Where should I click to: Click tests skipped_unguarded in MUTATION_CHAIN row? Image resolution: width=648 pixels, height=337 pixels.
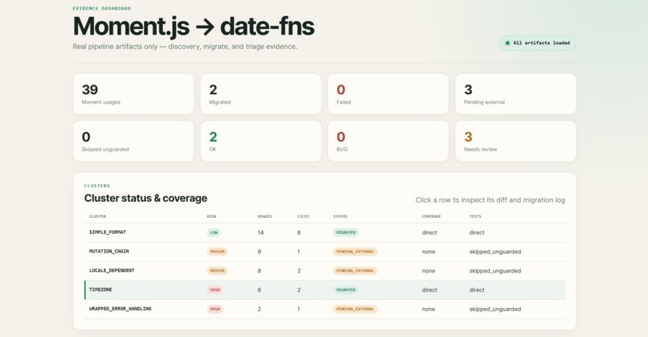[x=495, y=252]
